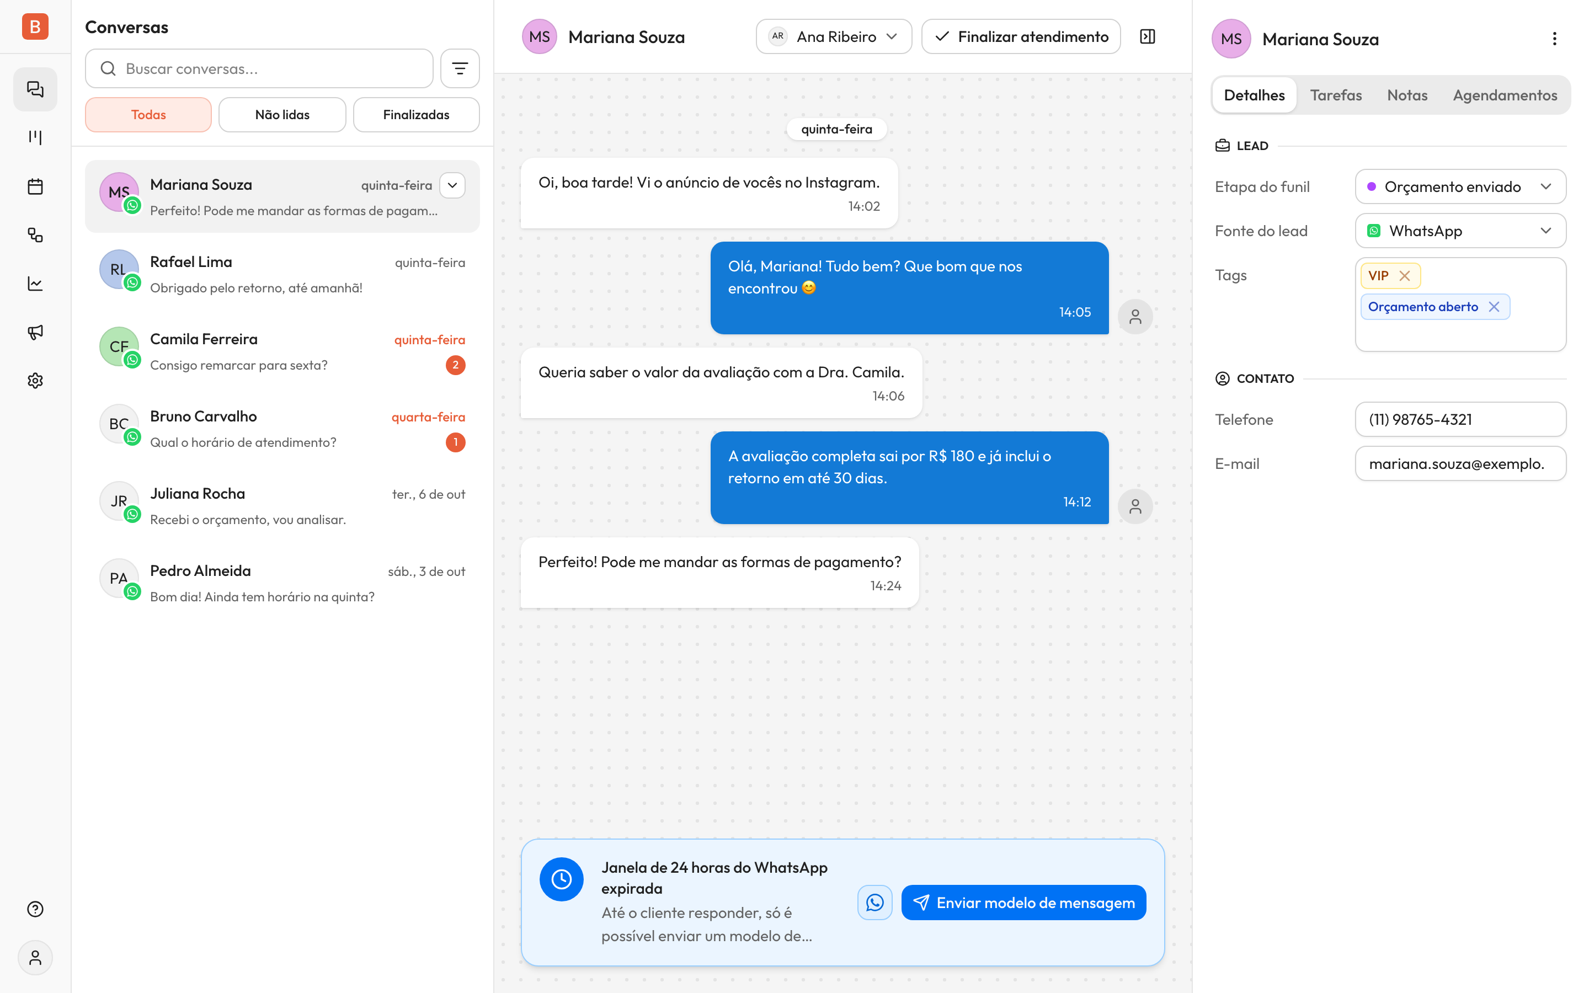Click the WhatsApp icon button in expired banner

(875, 903)
